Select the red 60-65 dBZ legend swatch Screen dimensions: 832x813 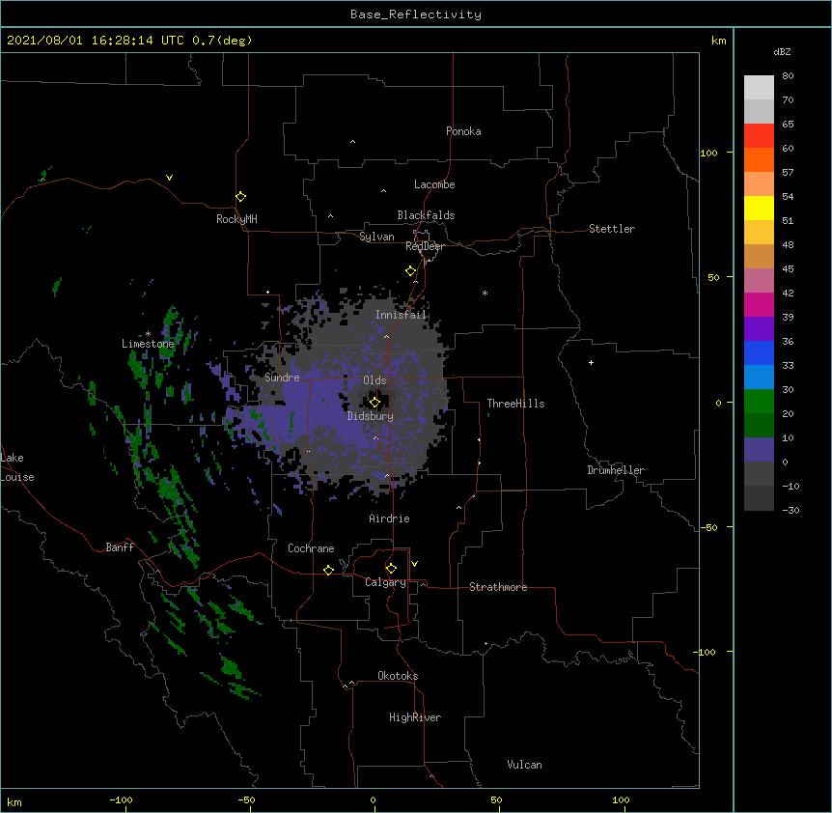click(x=759, y=136)
